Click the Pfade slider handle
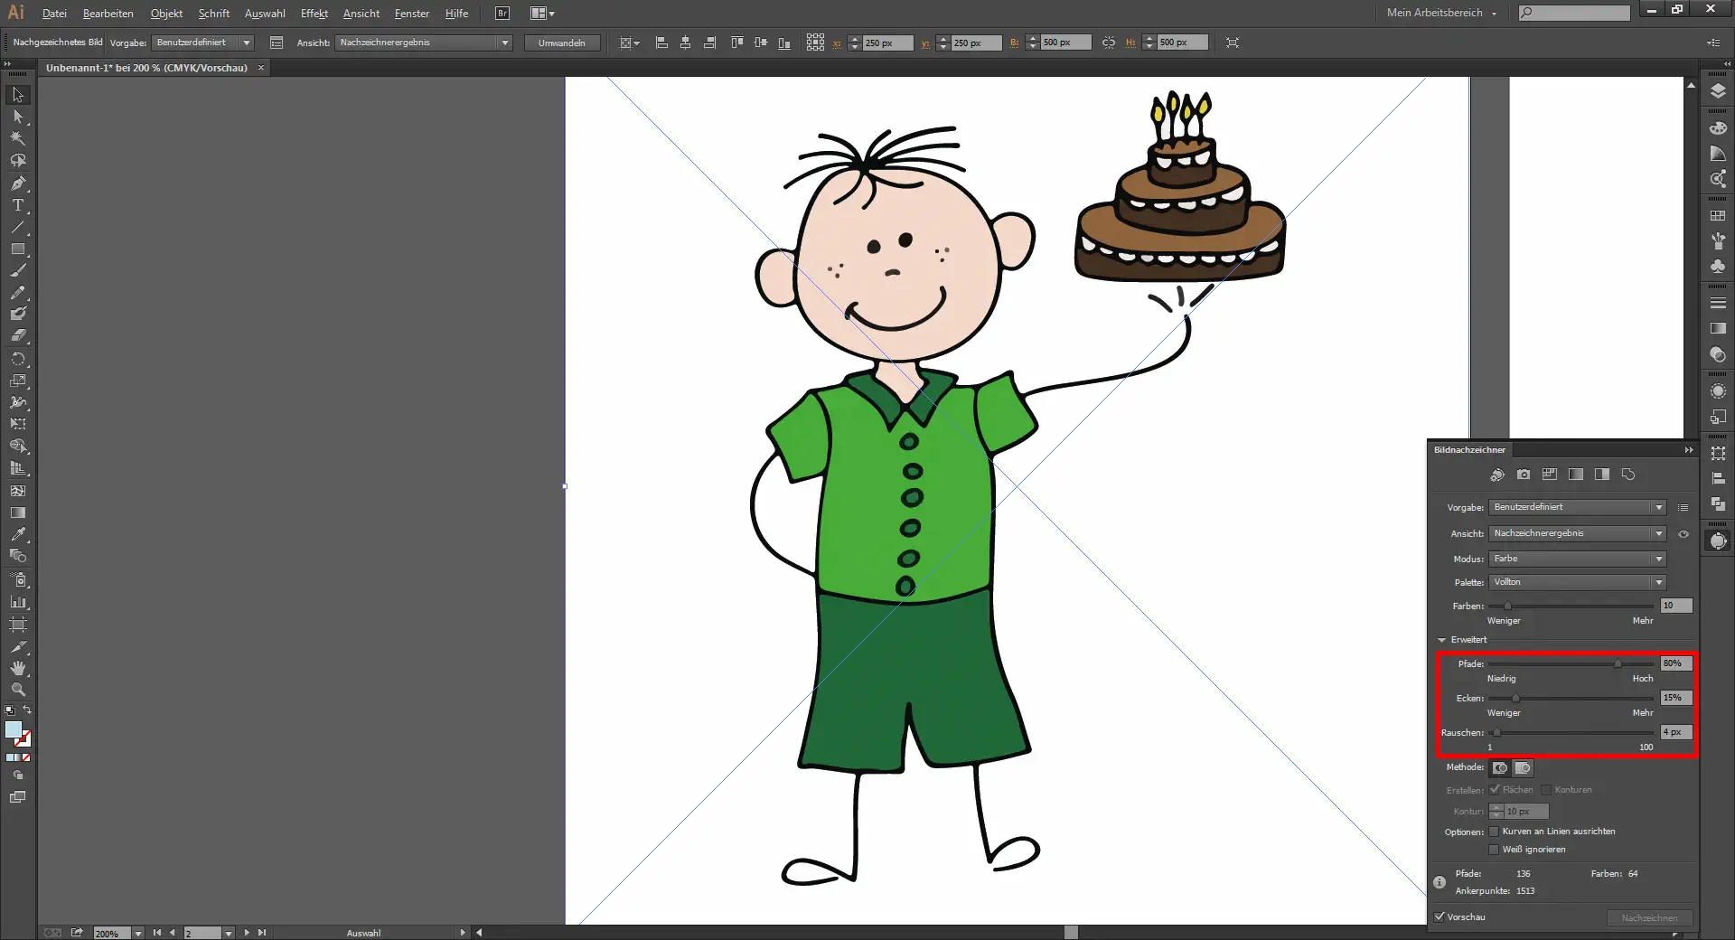The width and height of the screenshot is (1735, 940). click(1618, 664)
